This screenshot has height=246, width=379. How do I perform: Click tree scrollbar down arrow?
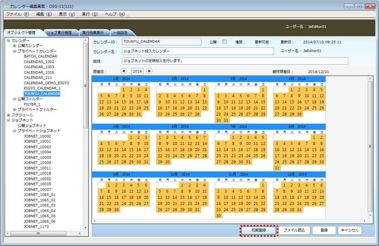point(86,227)
